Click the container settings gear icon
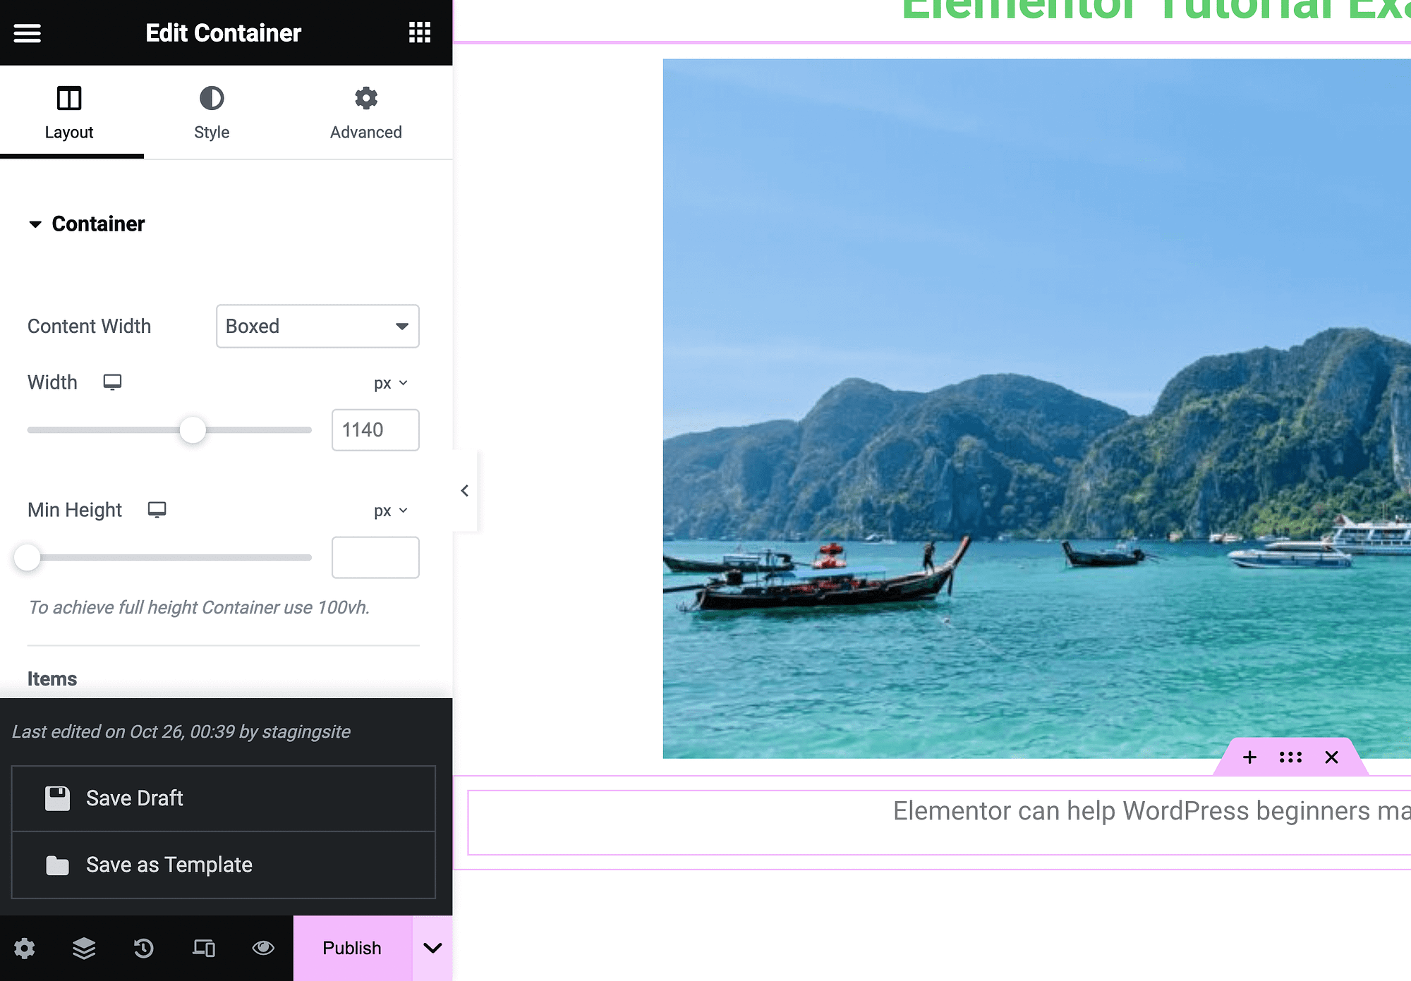The width and height of the screenshot is (1411, 981). pyautogui.click(x=23, y=948)
